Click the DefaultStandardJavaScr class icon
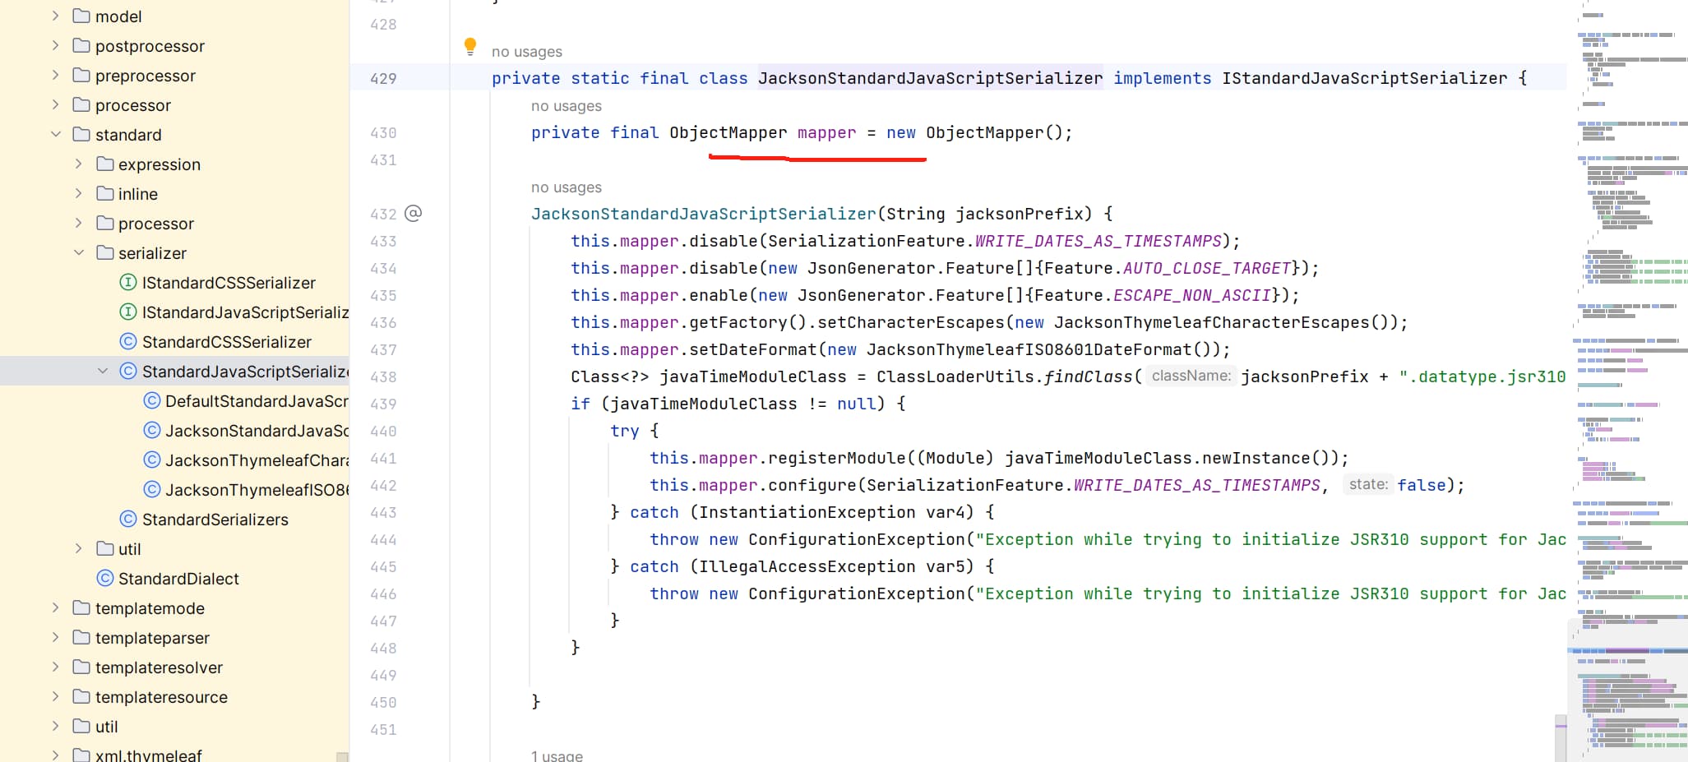 click(x=152, y=401)
